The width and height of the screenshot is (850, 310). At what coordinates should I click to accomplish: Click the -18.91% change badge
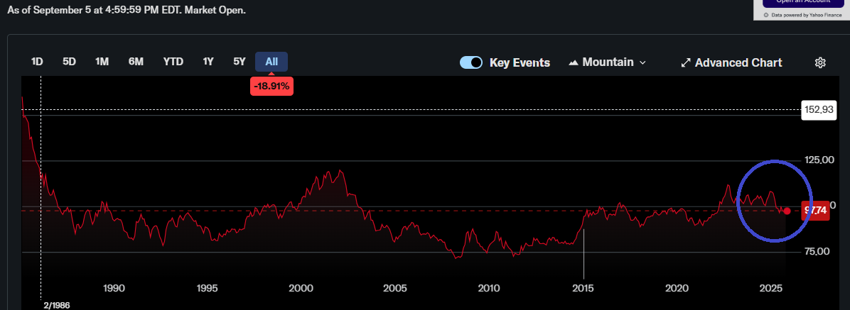point(271,86)
